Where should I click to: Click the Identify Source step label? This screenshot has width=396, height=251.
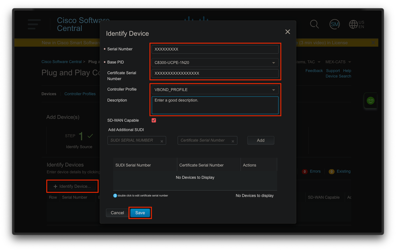[x=79, y=147]
